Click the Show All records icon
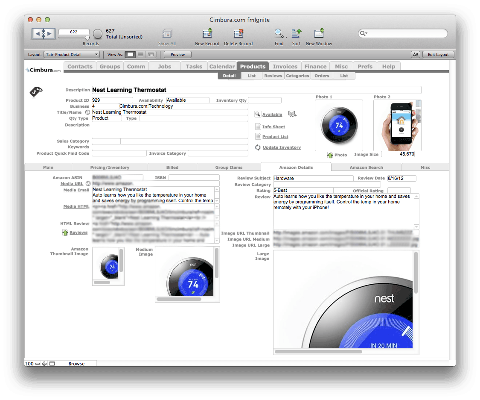Image resolution: width=480 pixels, height=400 pixels. pyautogui.click(x=167, y=33)
